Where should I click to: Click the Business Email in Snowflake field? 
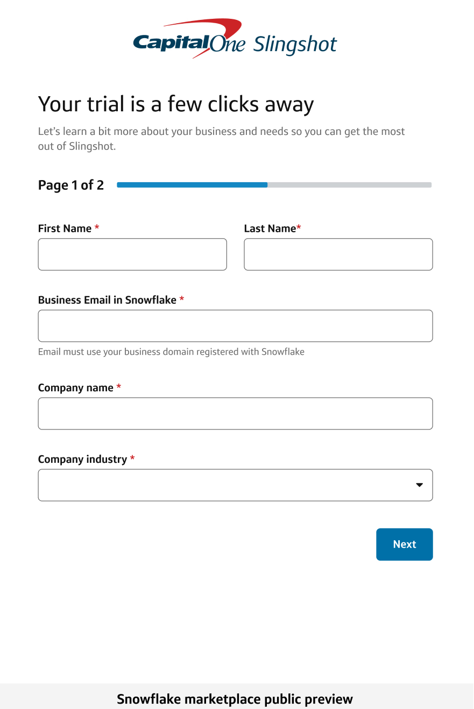pyautogui.click(x=235, y=326)
